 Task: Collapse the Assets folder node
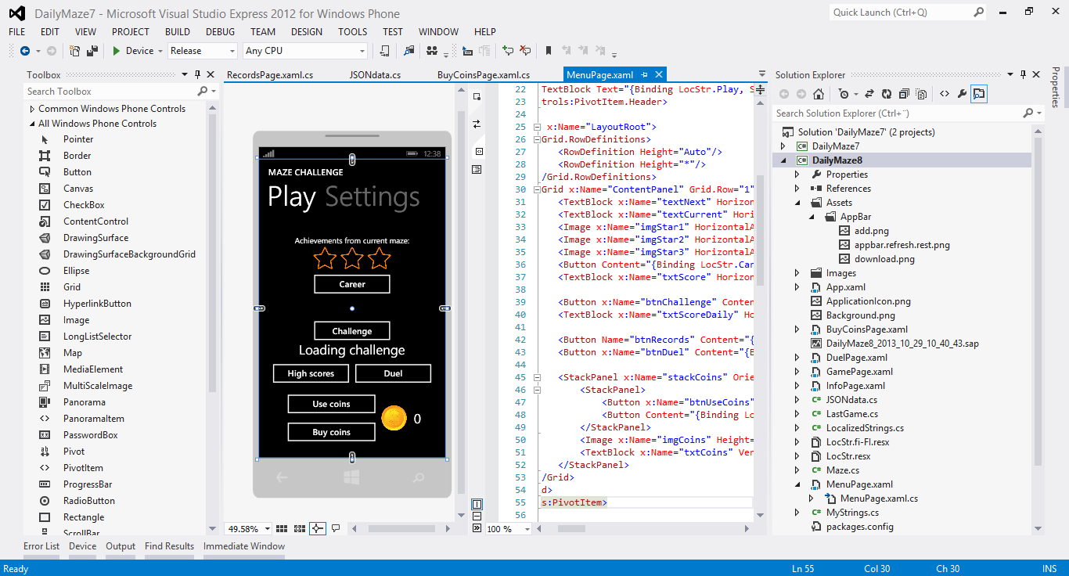[797, 203]
